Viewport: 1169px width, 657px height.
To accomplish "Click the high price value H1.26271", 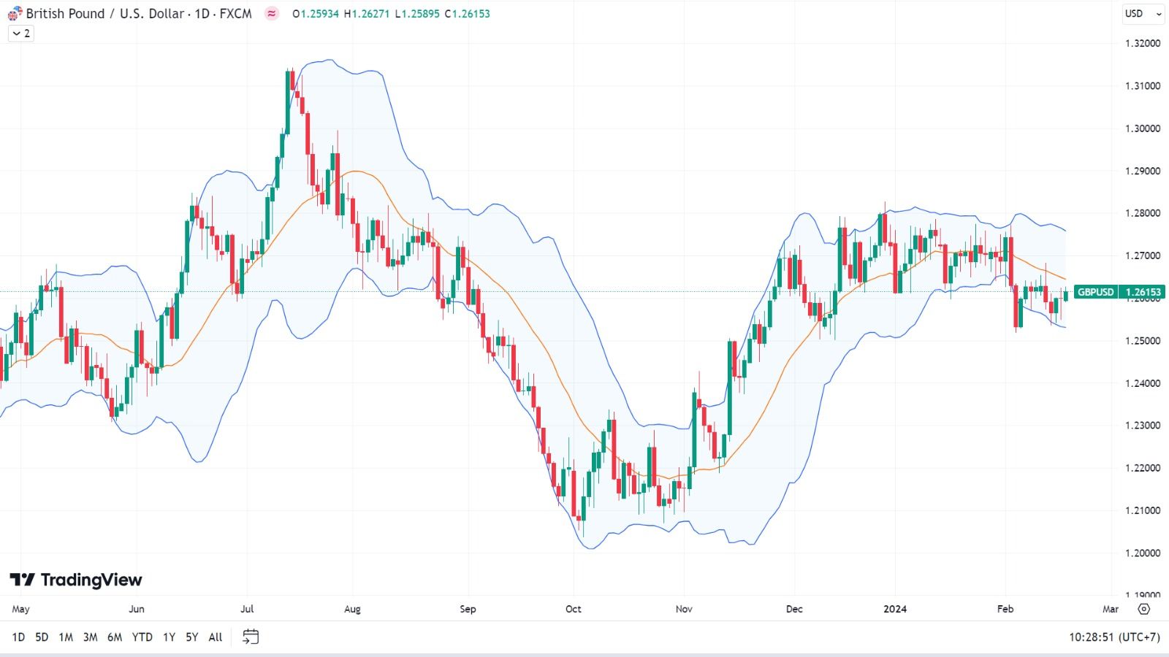I will (366, 14).
